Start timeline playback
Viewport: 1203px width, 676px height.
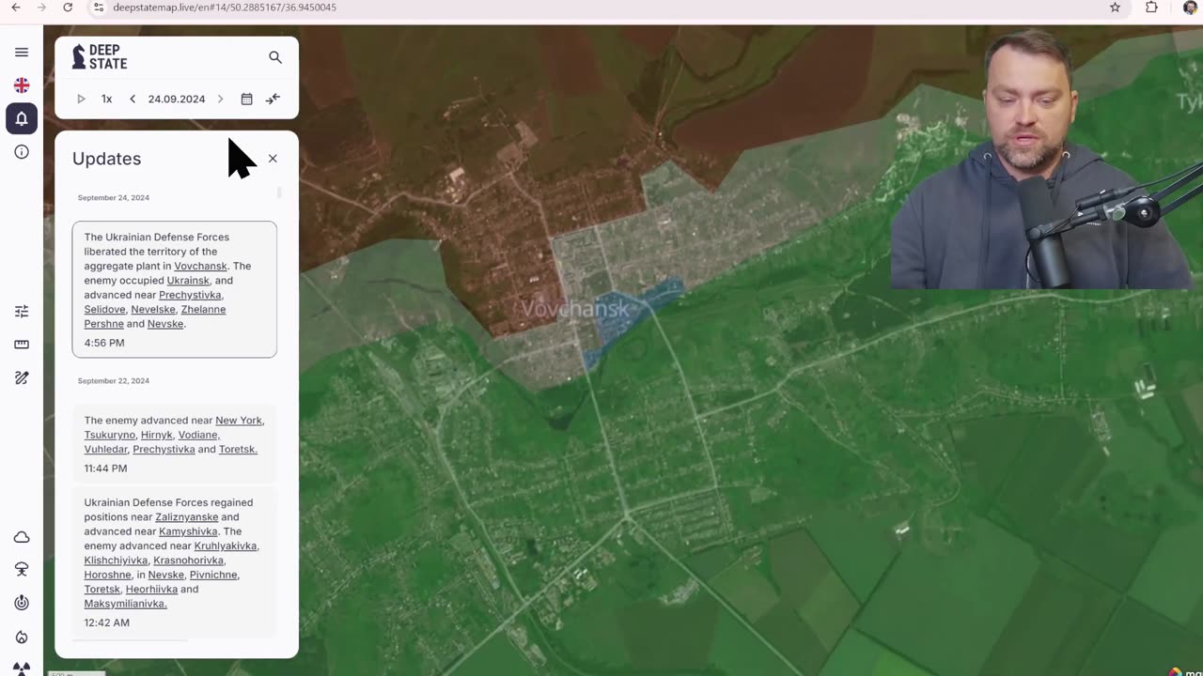(81, 99)
